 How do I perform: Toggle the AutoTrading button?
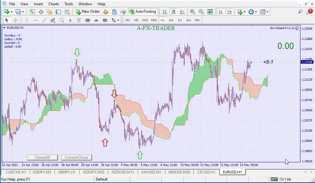143,12
